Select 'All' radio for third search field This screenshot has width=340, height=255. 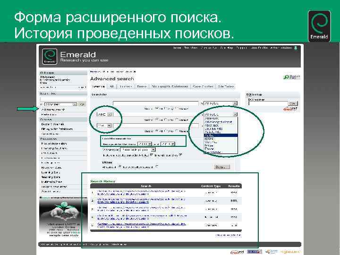(157, 131)
